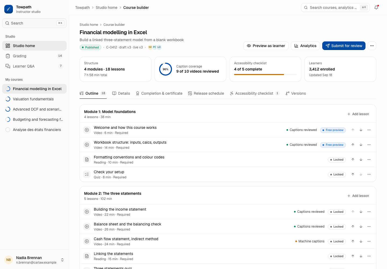The width and height of the screenshot is (387, 269).
Task: Move 'Linking the statements' lesson down
Action: (x=361, y=256)
